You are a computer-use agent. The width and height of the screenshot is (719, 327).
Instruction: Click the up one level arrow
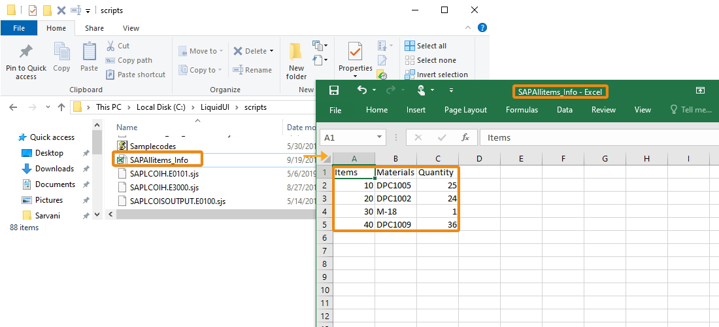[x=61, y=107]
